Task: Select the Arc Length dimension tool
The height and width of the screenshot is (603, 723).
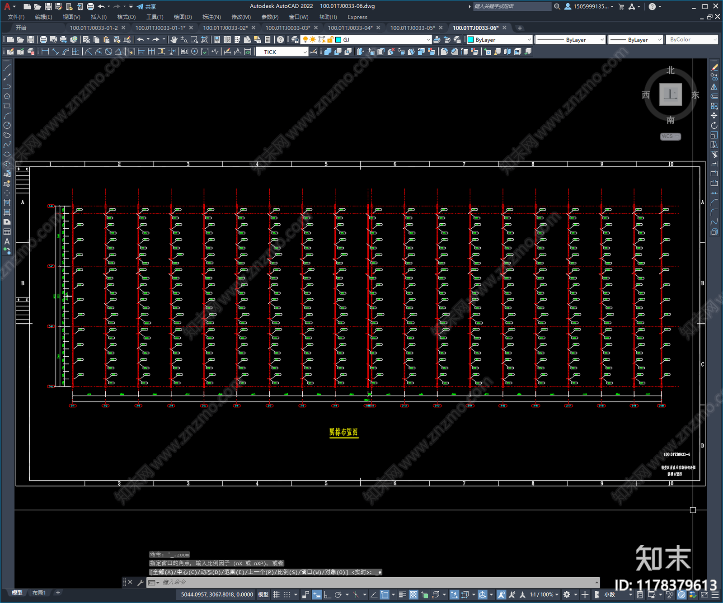Action: coord(66,52)
